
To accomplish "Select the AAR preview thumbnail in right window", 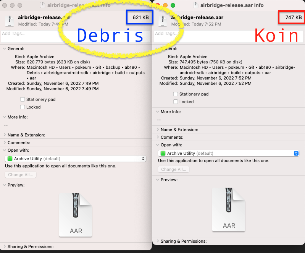I will point(229,209).
